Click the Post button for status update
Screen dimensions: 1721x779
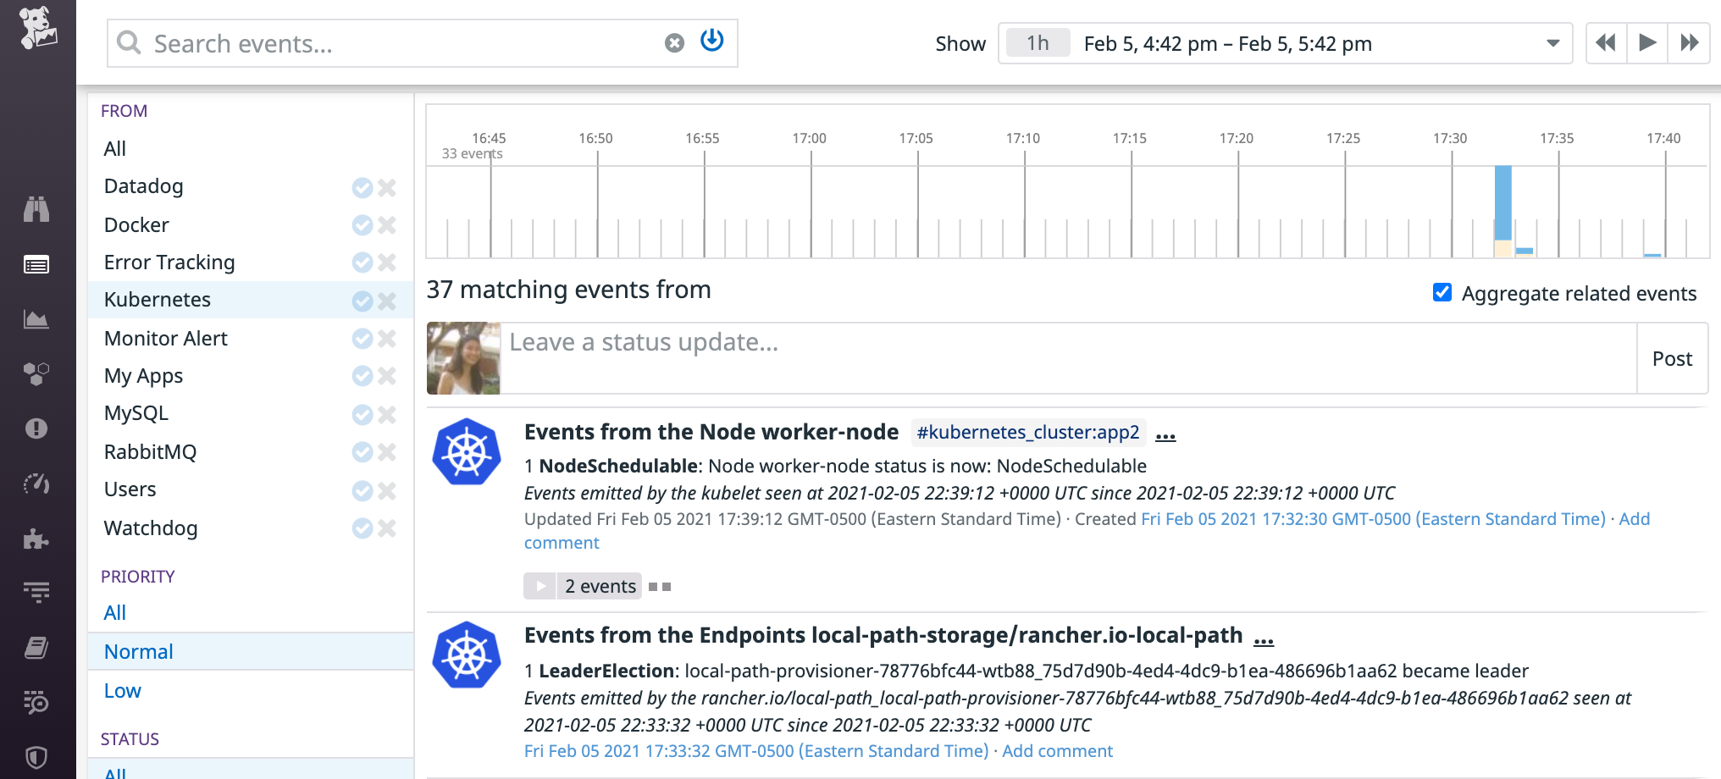coord(1672,358)
